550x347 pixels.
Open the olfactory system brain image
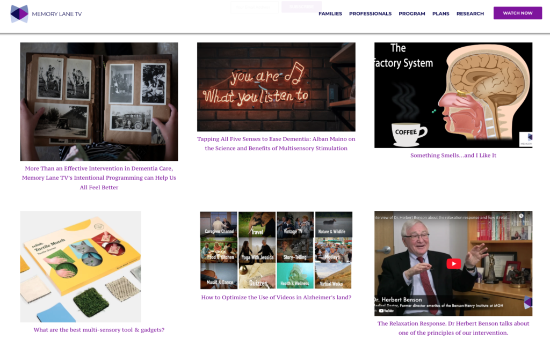pyautogui.click(x=453, y=95)
